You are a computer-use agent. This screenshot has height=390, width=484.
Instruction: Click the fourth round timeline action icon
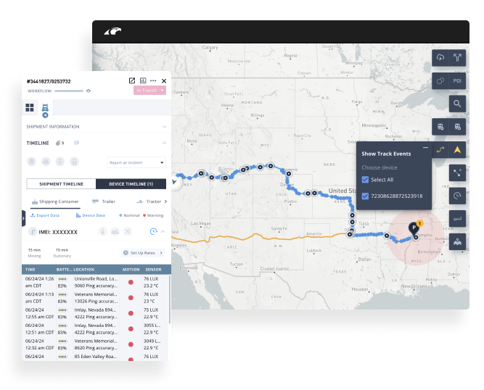tap(74, 162)
